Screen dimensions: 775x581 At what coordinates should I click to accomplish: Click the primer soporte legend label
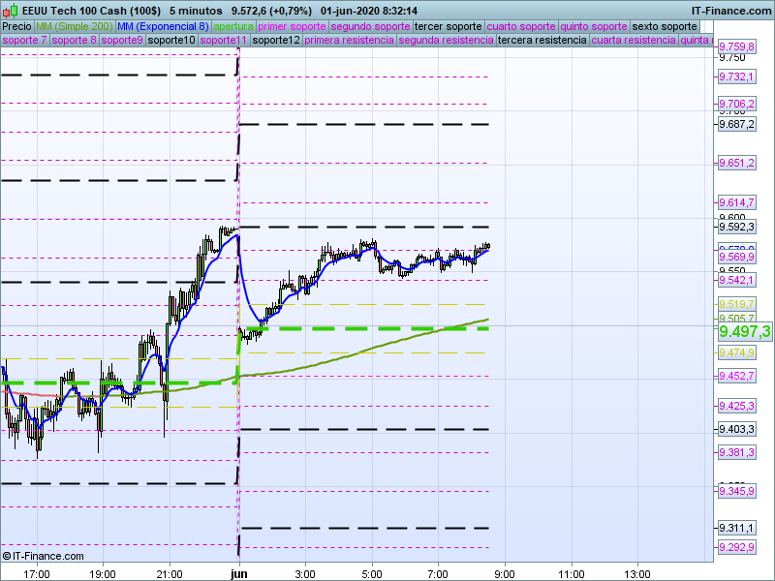(292, 27)
